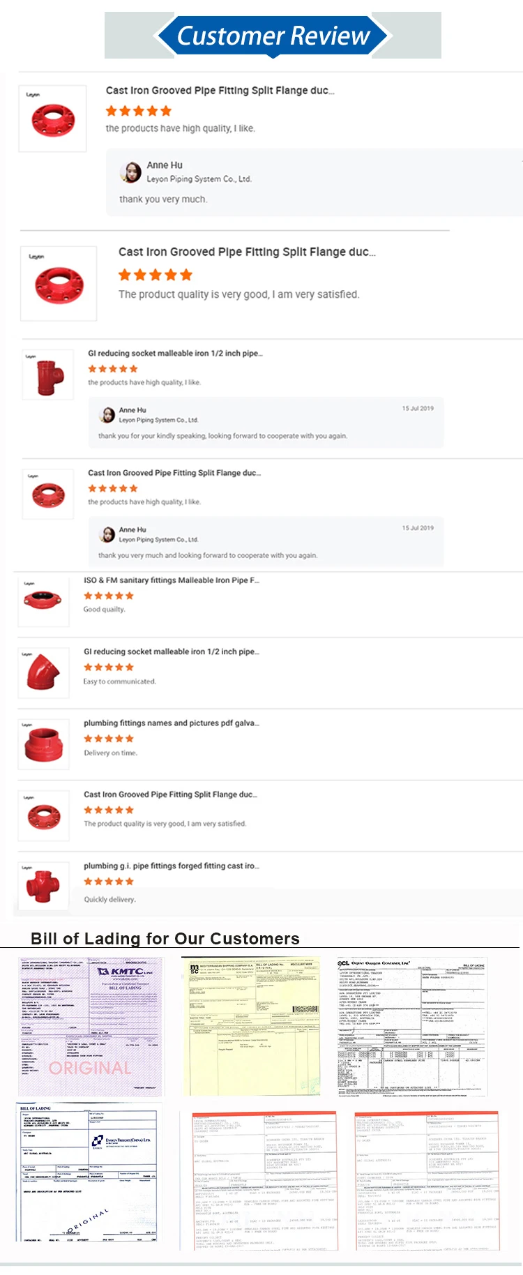The height and width of the screenshot is (1275, 523).
Task: Click the red cross fitting product thumbnail
Action: click(43, 887)
